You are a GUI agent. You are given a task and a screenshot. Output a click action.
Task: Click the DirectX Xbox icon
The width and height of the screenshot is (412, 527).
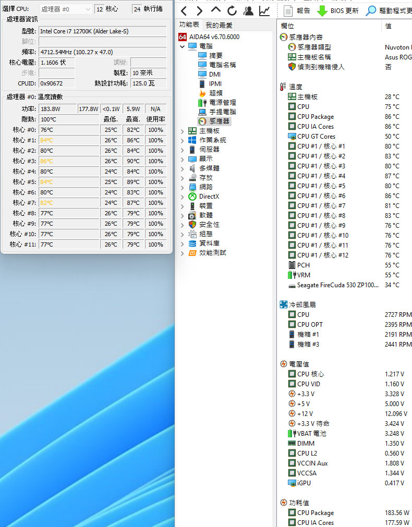coord(192,197)
